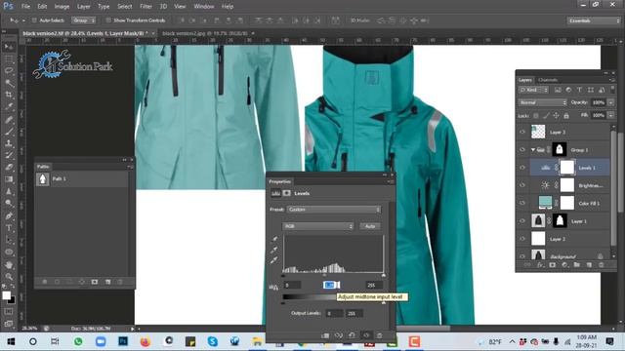Open the Fill percentage arrow in Layers
The height and width of the screenshot is (351, 625).
coord(610,115)
